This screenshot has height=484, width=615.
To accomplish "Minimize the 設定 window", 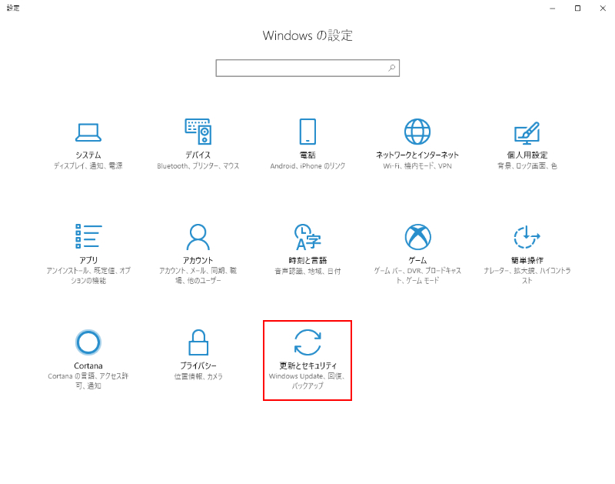I will (x=552, y=8).
